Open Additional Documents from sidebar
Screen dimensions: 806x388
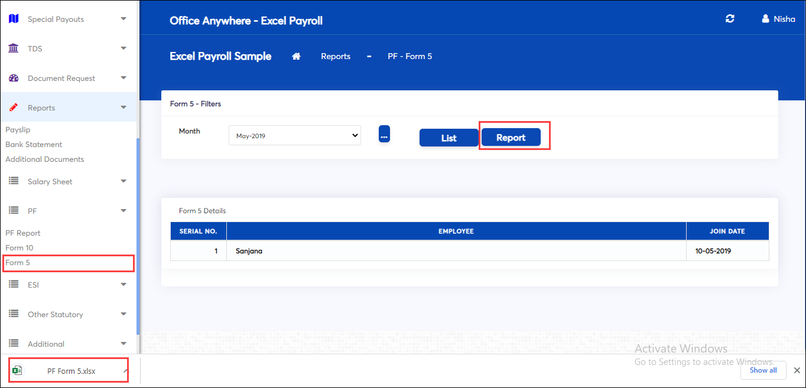click(x=45, y=159)
